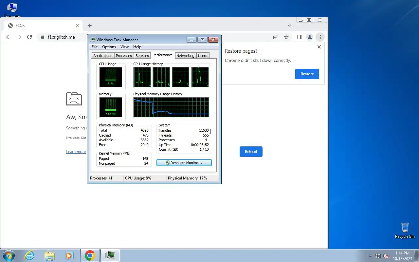This screenshot has height=262, width=419.
Task: Click Chrome's back navigation arrow
Action: click(9, 37)
